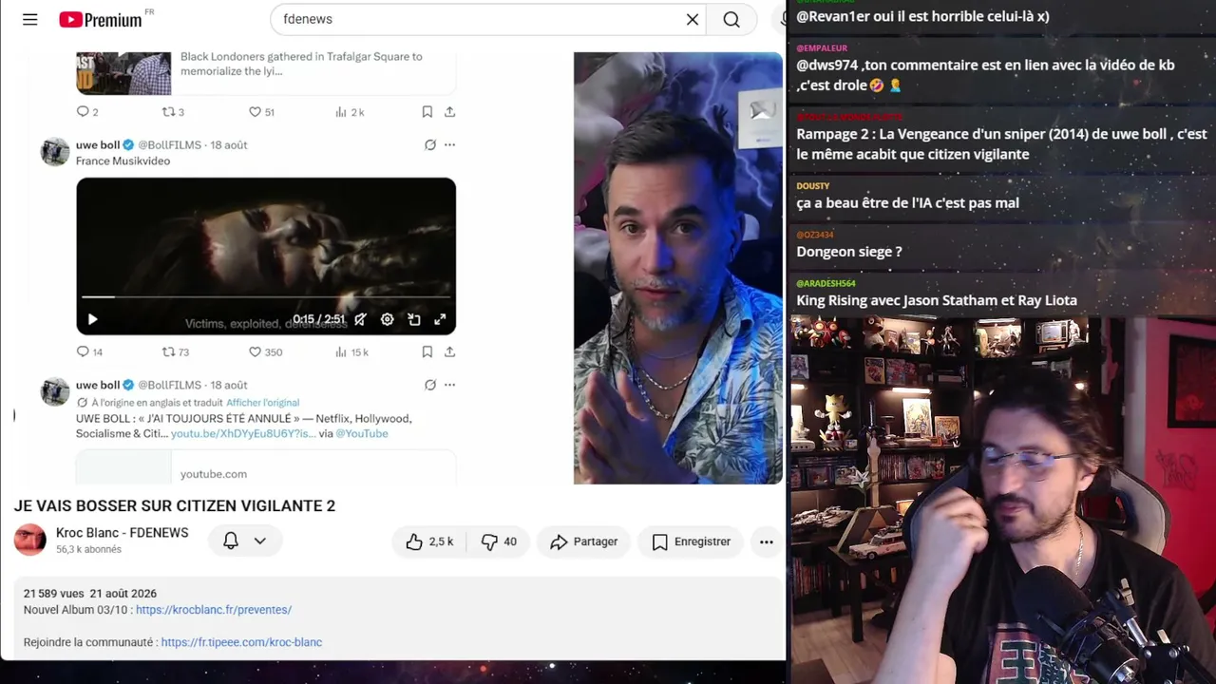Click the @OZ3434 username in chat
Screen dimensions: 1216x684
tap(815, 235)
